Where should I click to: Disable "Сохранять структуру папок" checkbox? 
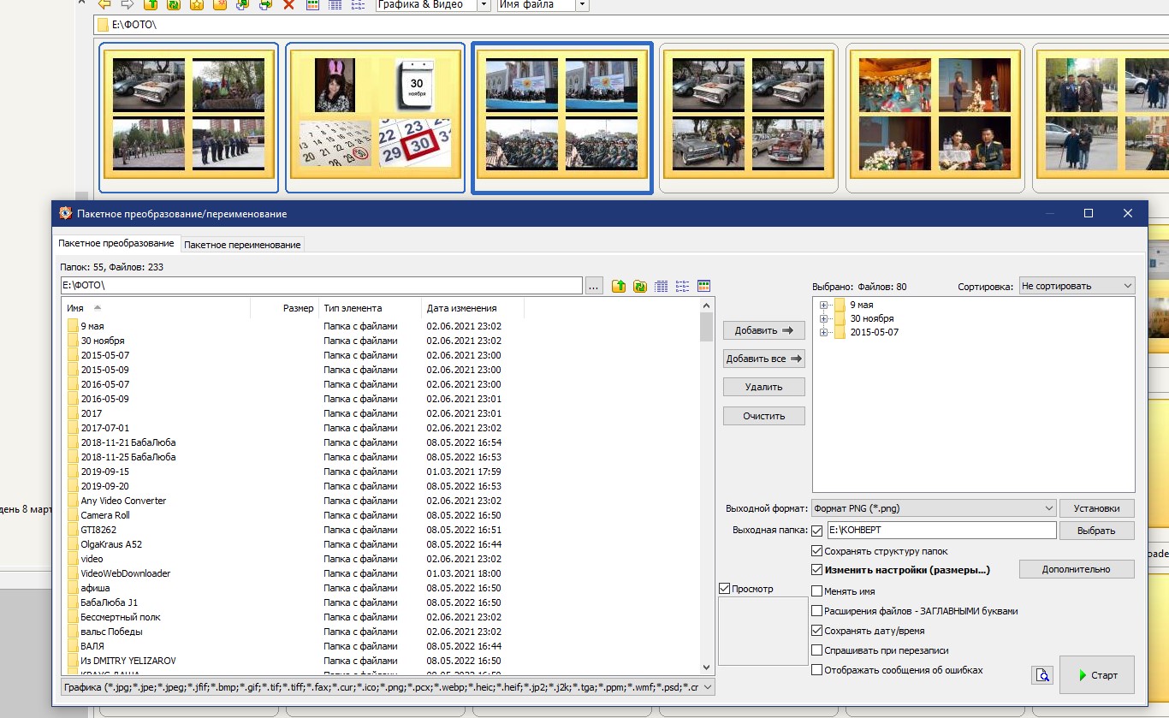(817, 551)
